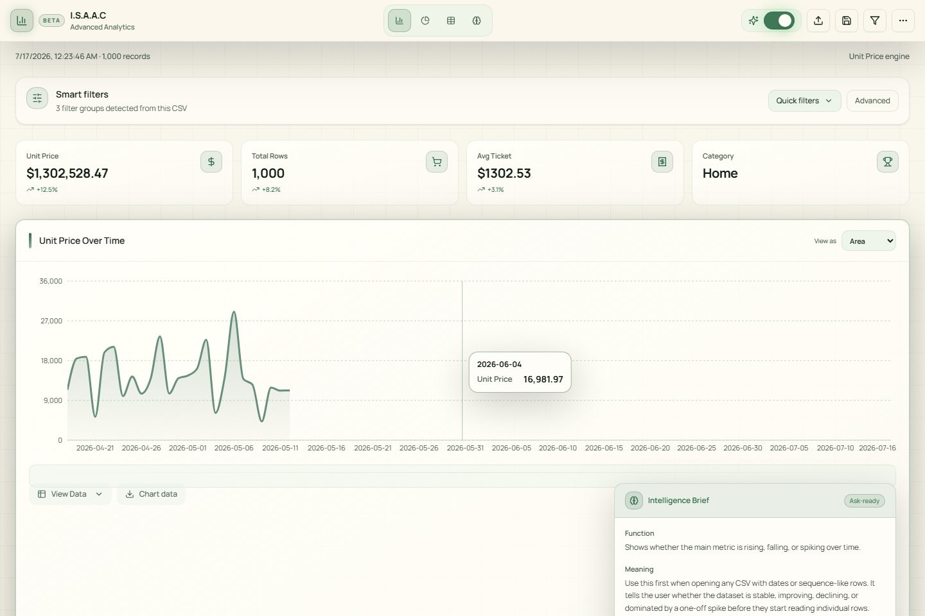Click the receipt icon on Avg Ticket card
The width and height of the screenshot is (925, 616).
coord(662,162)
